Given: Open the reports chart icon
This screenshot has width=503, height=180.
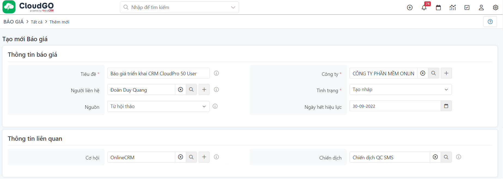Looking at the screenshot, I should 453,8.
